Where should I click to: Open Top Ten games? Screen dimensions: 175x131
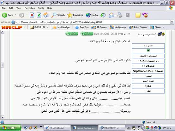pos(82,27)
